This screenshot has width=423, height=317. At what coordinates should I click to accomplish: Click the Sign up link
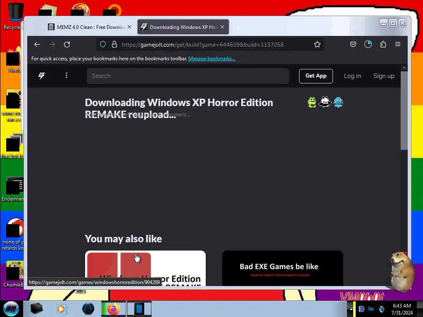point(384,76)
